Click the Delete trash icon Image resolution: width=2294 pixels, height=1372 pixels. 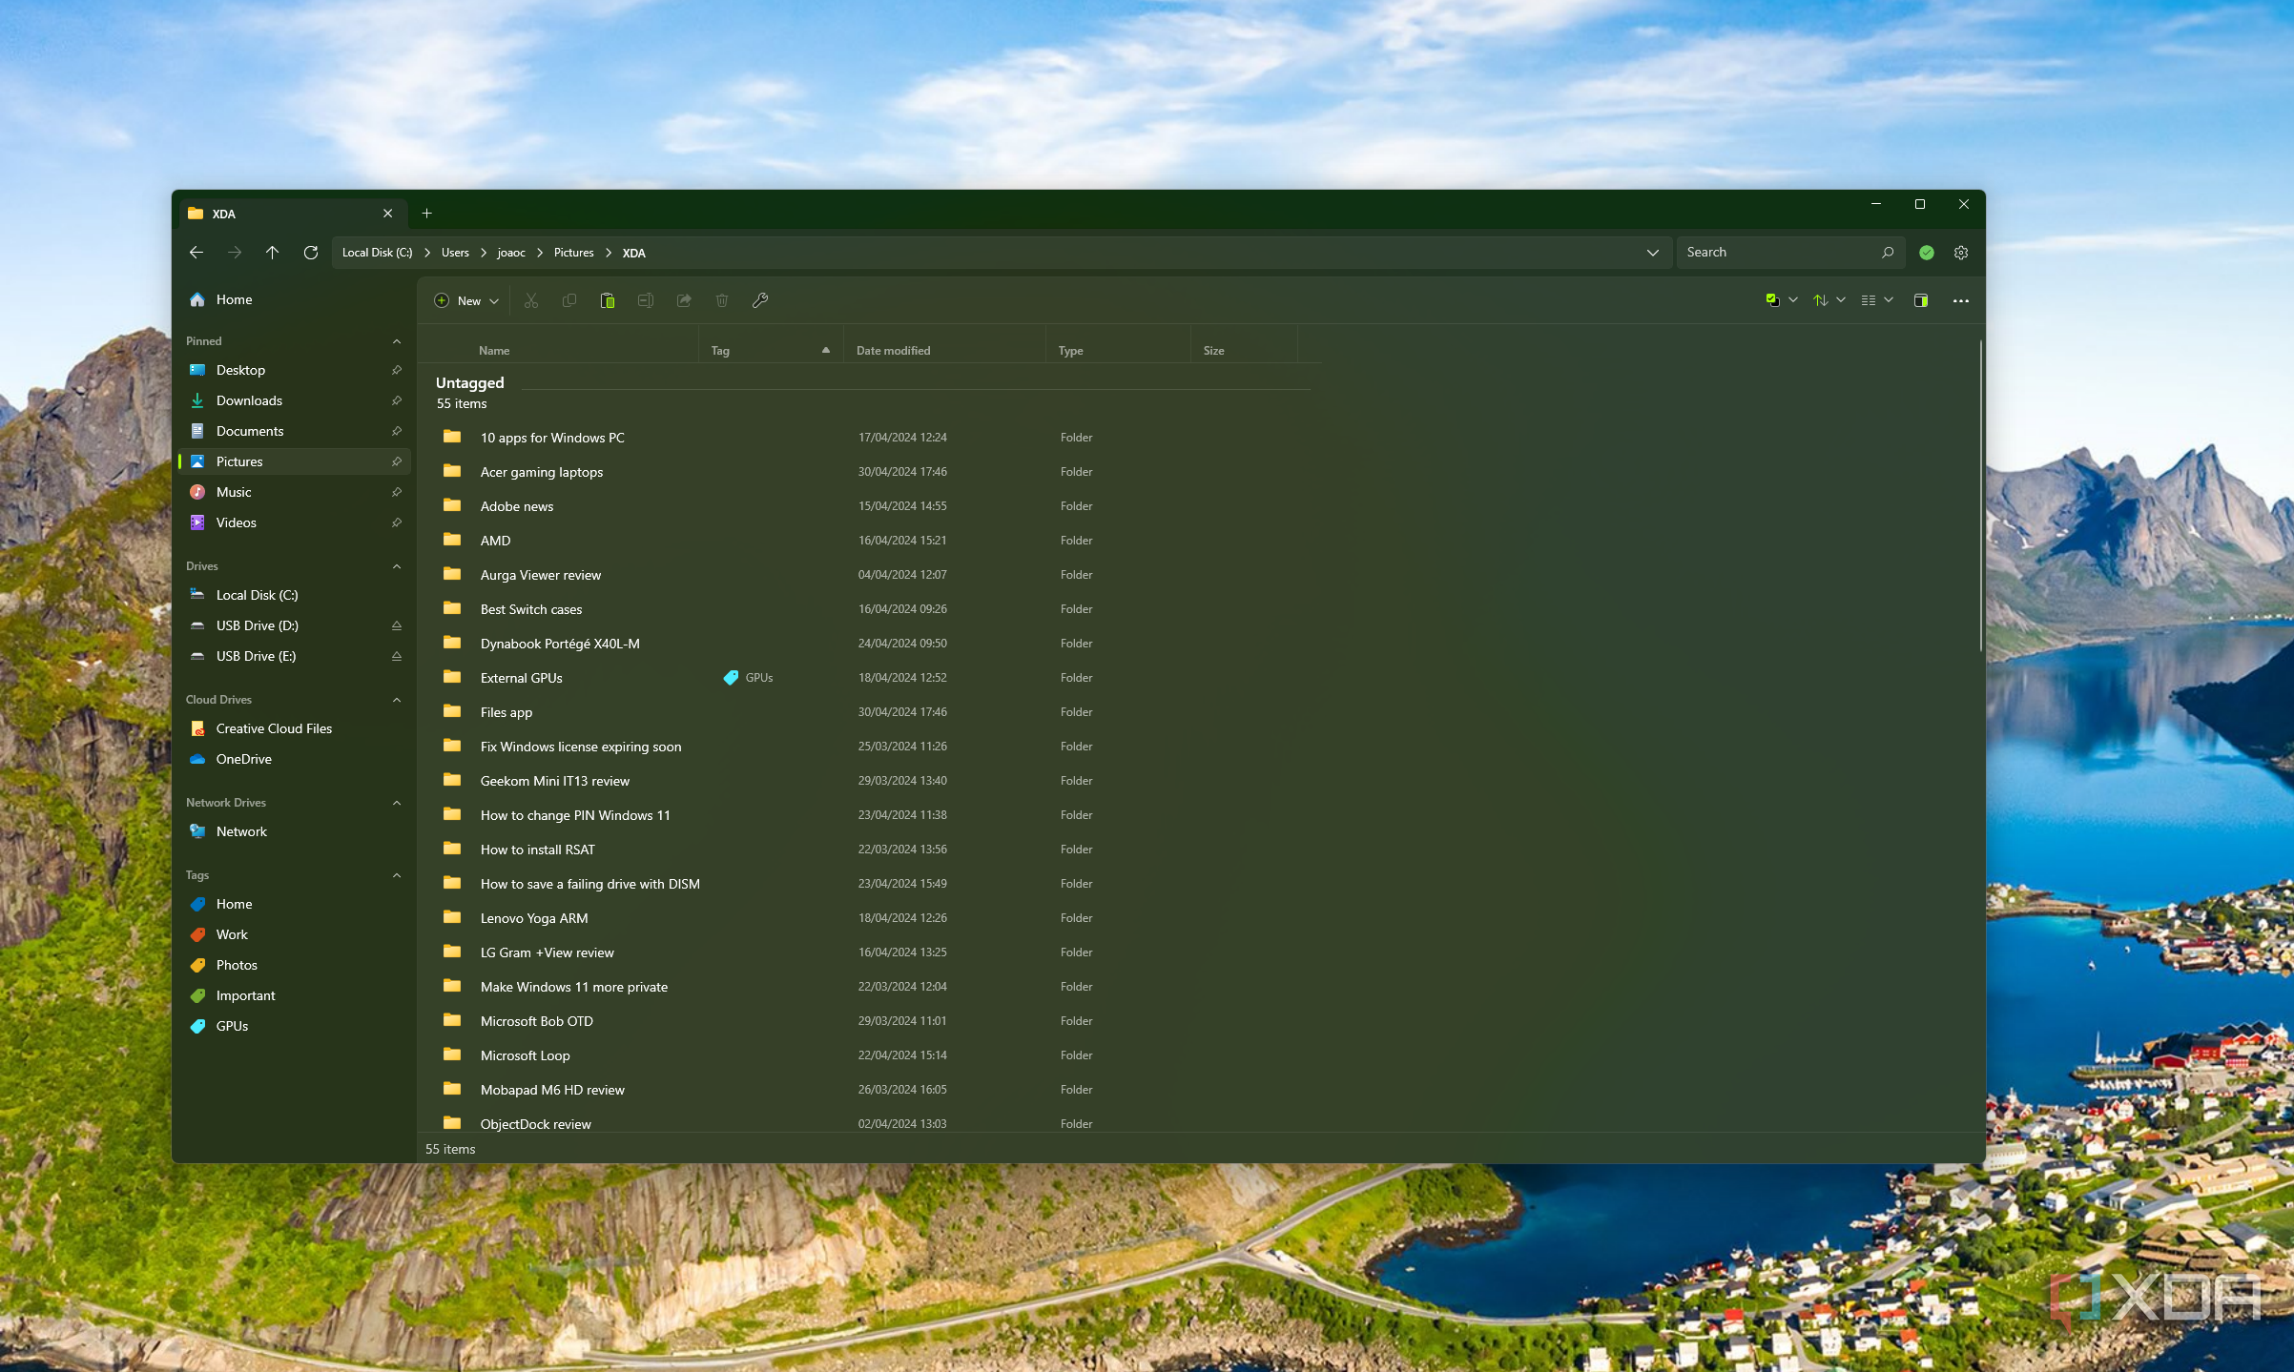pyautogui.click(x=722, y=300)
